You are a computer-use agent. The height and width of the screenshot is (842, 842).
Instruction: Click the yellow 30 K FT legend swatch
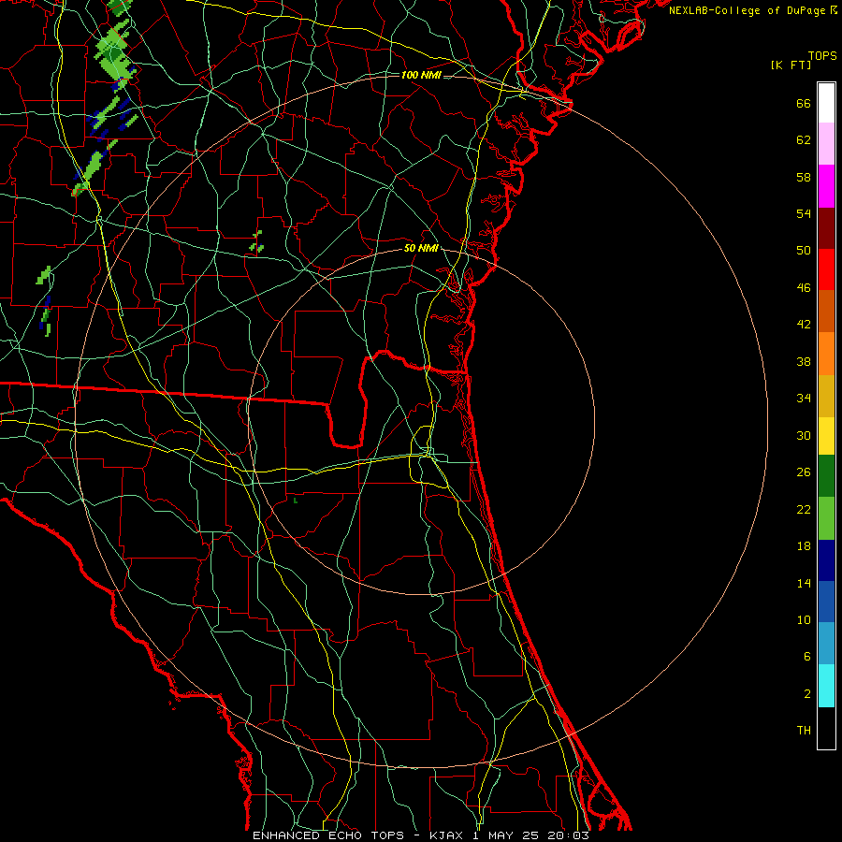pos(826,436)
